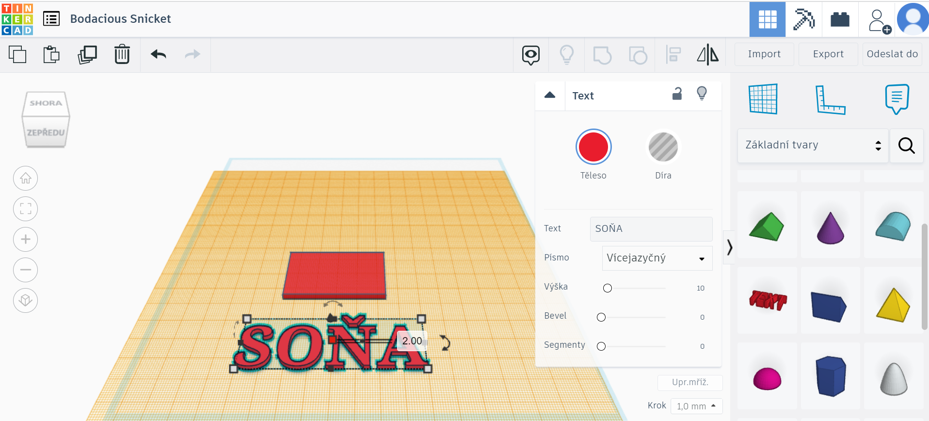Search shapes with magnifier icon
This screenshot has width=929, height=421.
(906, 145)
